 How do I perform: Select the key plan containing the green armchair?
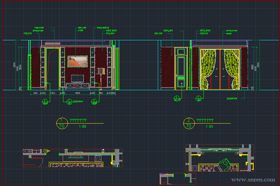point(220,158)
